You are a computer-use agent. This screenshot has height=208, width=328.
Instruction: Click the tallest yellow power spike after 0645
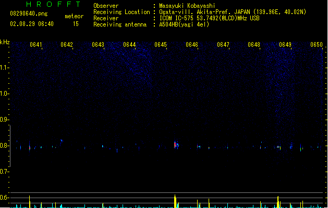click(175, 201)
